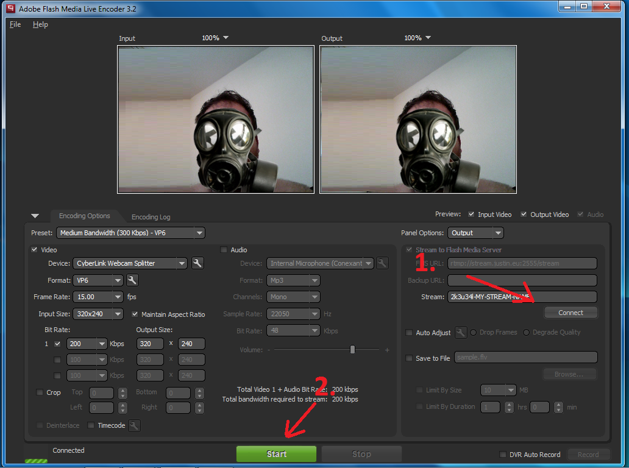The width and height of the screenshot is (629, 468).
Task: Click the green Start button
Action: pyautogui.click(x=276, y=454)
